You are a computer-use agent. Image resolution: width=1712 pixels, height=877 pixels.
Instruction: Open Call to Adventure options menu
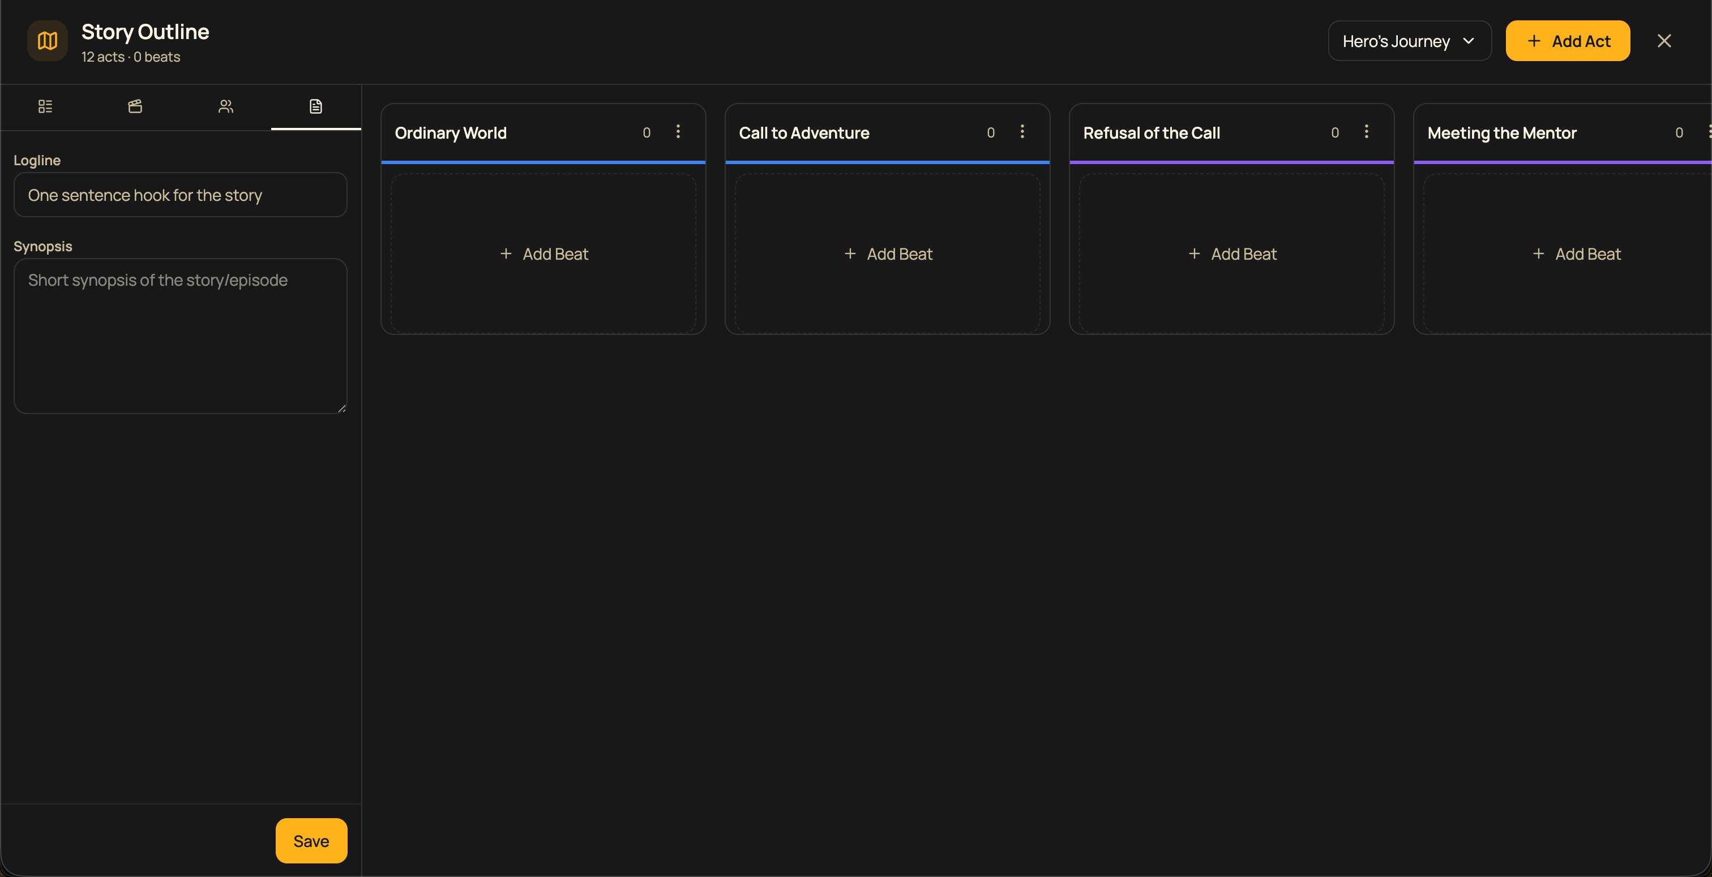(x=1022, y=131)
